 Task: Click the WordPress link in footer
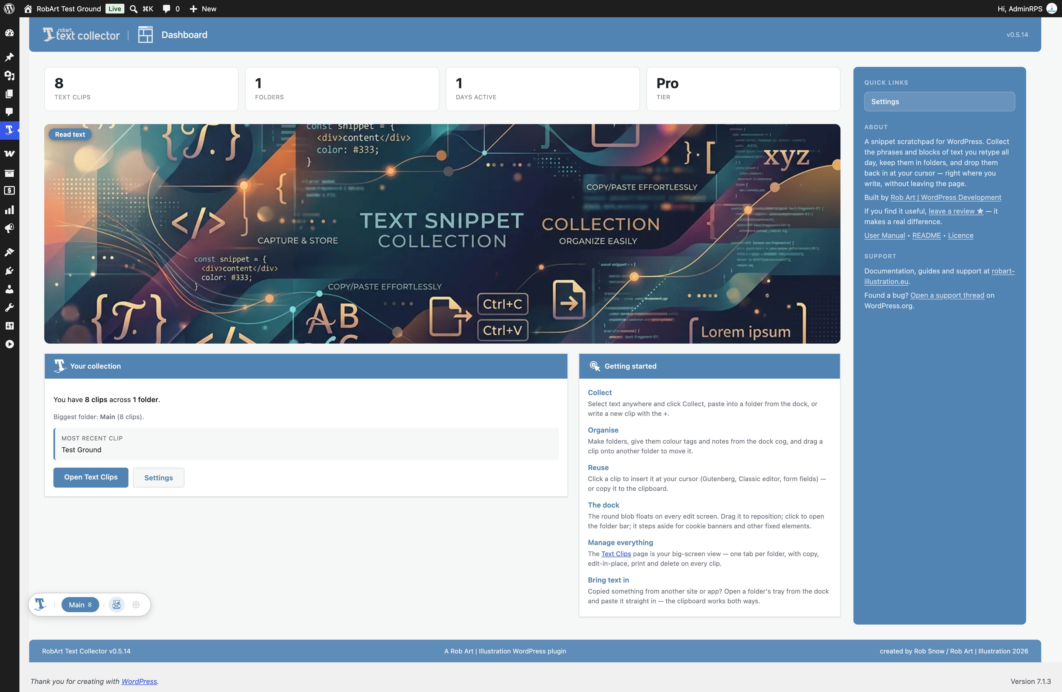139,681
